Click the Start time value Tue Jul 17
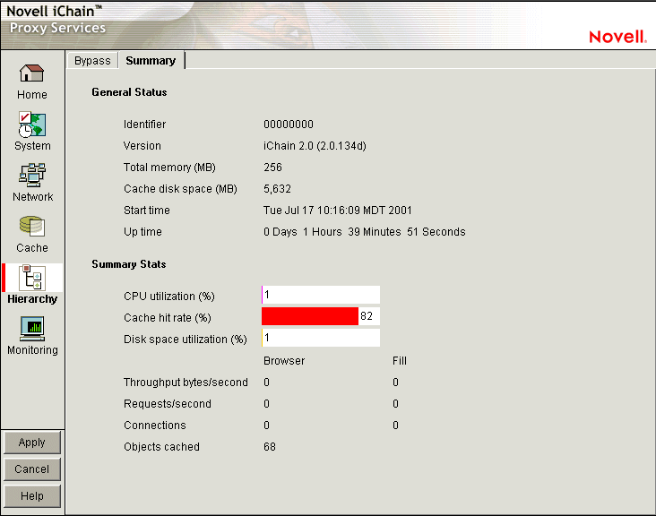The image size is (656, 516). 337,211
